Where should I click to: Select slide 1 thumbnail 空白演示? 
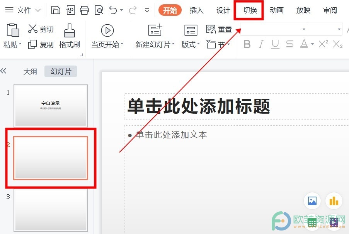click(51, 106)
